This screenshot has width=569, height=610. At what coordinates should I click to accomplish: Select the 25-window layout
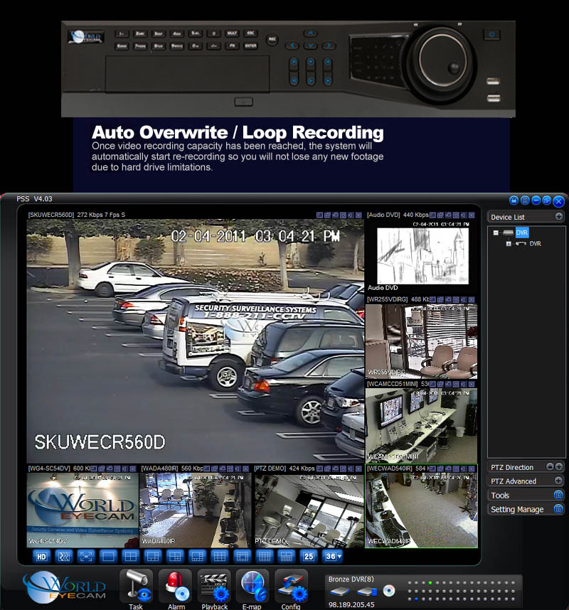(x=309, y=557)
